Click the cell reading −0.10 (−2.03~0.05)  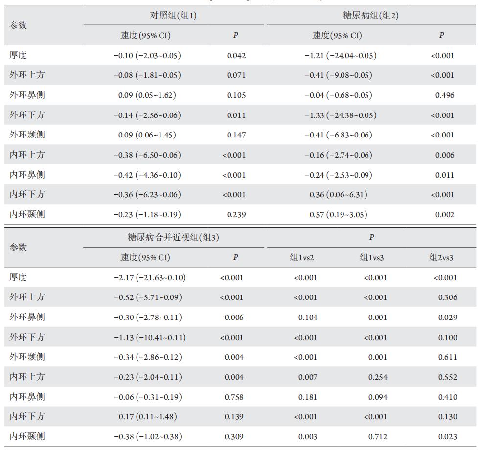point(147,56)
